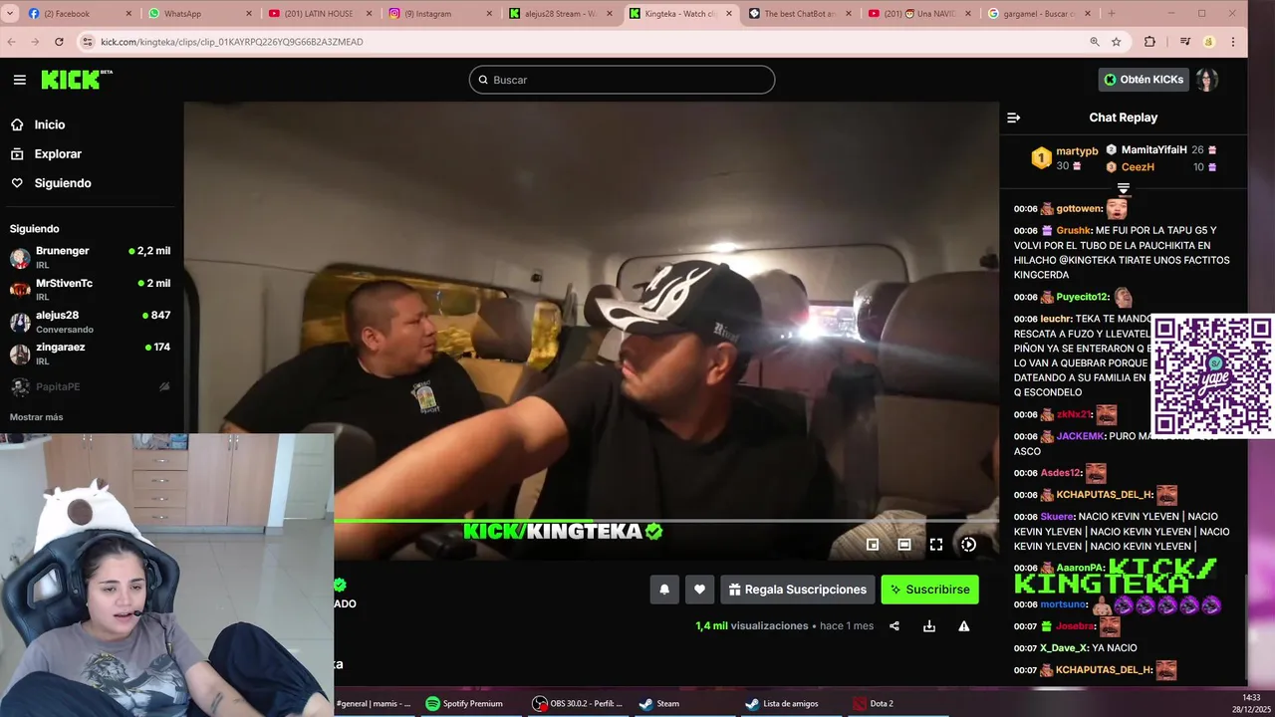Click X_Dave_X username in chat
The width and height of the screenshot is (1275, 717).
(x=1064, y=648)
